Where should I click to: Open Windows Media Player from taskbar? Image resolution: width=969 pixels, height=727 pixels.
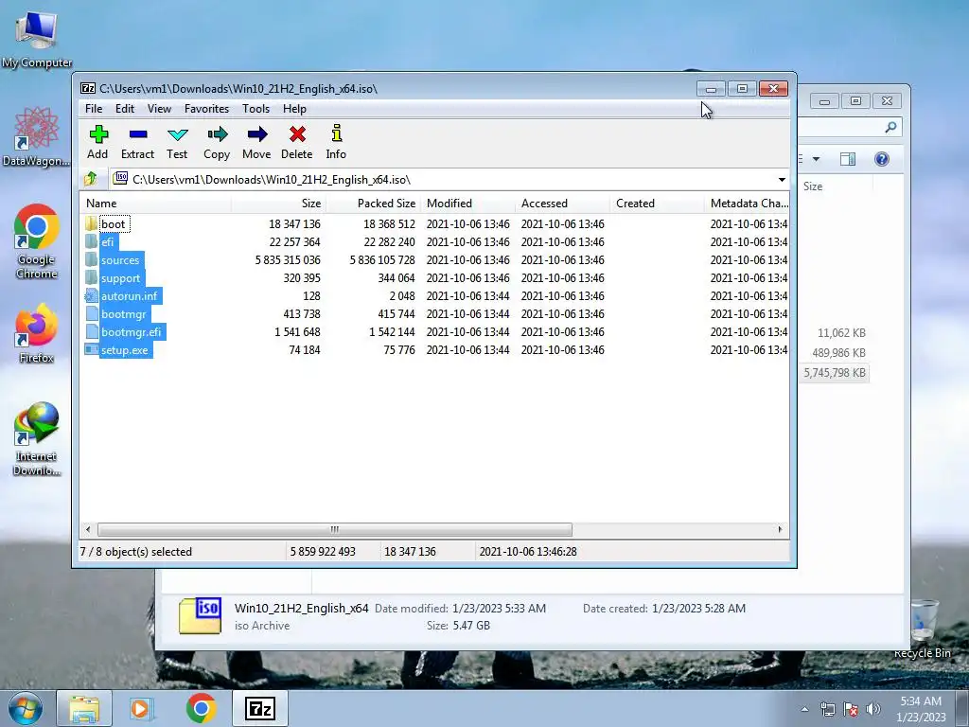point(141,708)
